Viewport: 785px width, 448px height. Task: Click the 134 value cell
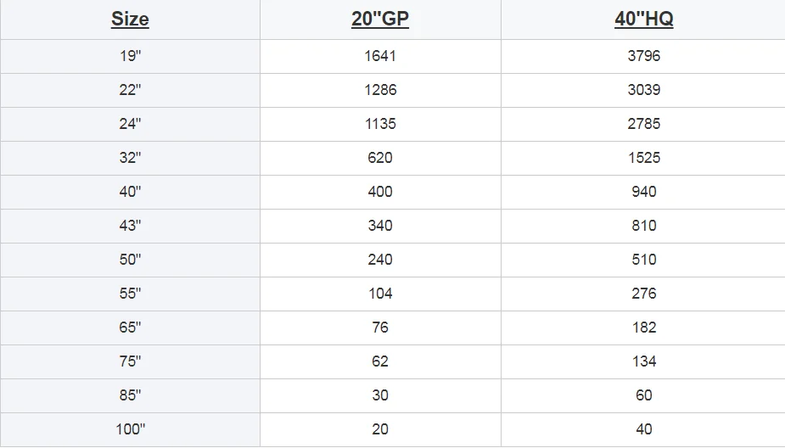pyautogui.click(x=644, y=361)
